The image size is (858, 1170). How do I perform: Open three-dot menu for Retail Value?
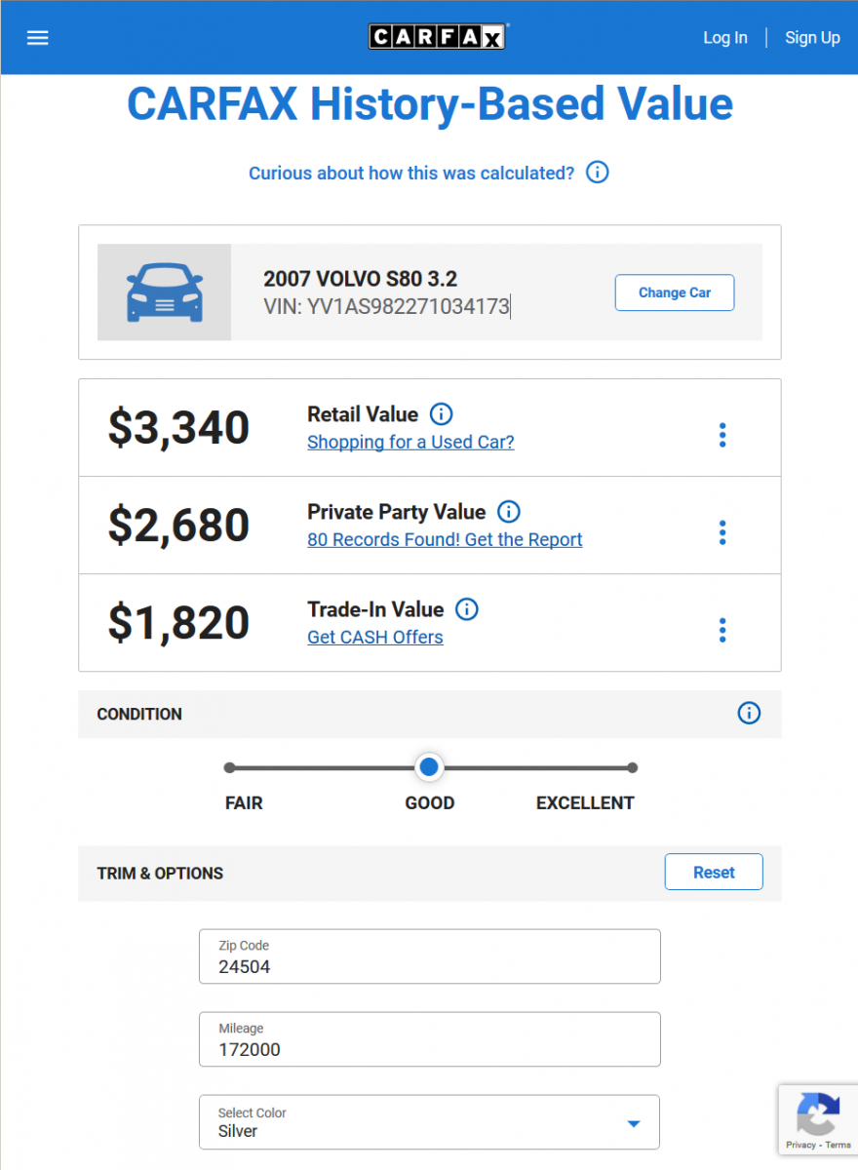tap(722, 435)
